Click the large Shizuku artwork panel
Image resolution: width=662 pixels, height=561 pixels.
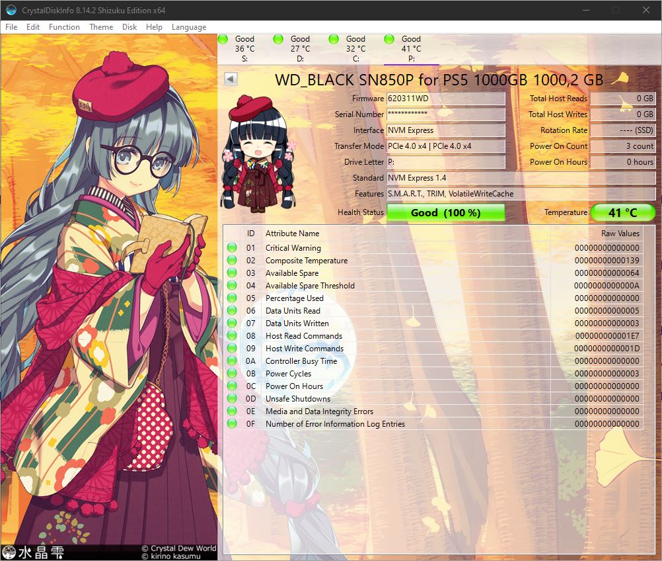[x=109, y=297]
